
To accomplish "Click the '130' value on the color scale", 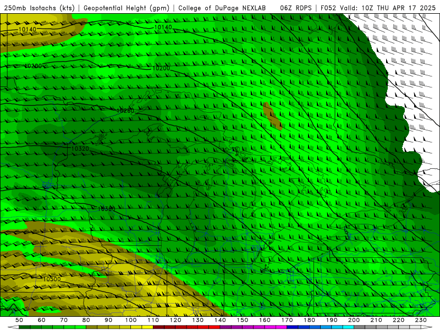I will (x=198, y=320).
